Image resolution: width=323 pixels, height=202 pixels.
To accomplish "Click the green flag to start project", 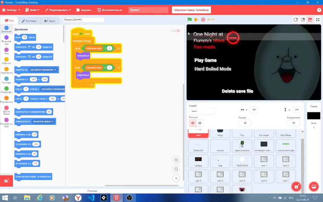I will [x=190, y=20].
